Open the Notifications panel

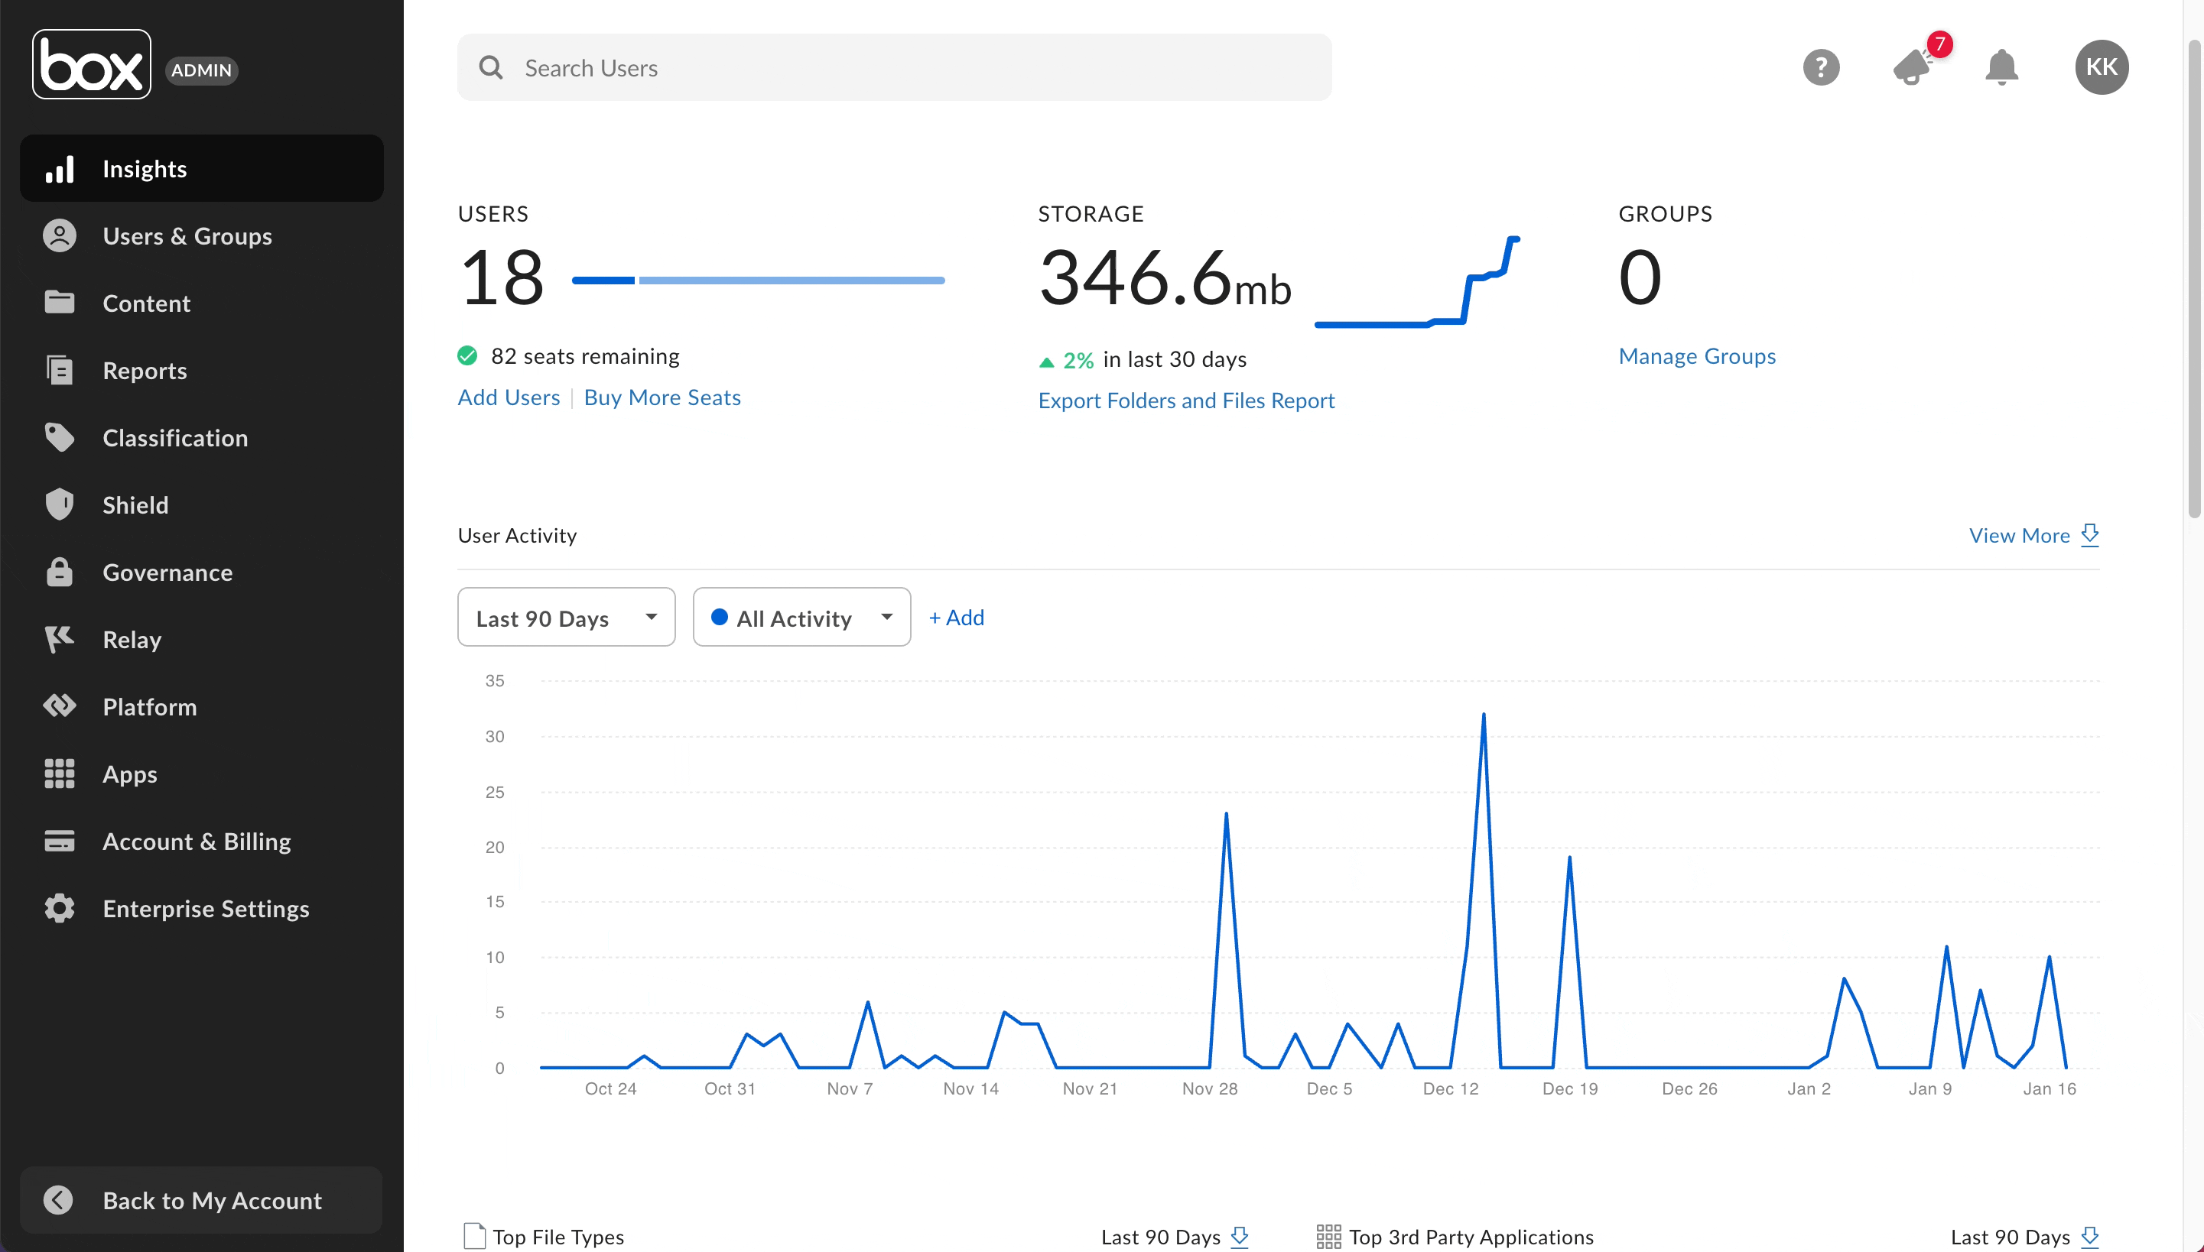(2003, 65)
